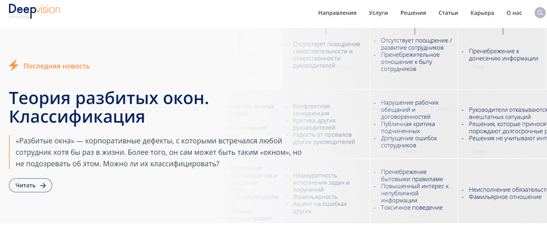Click the text Акцент на ошибках других

coord(320,207)
